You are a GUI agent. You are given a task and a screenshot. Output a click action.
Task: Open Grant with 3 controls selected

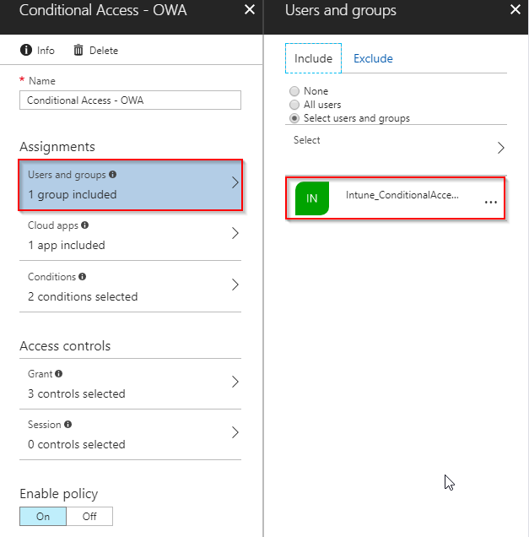point(131,383)
